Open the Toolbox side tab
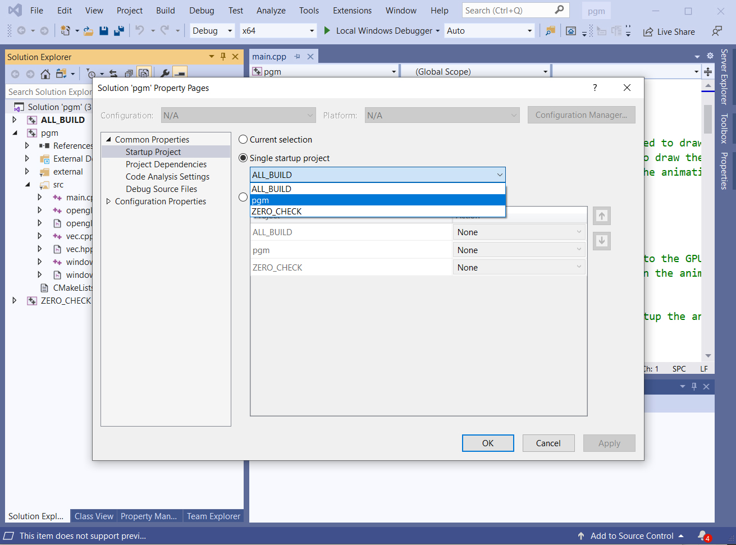Image resolution: width=736 pixels, height=545 pixels. pyautogui.click(x=724, y=129)
